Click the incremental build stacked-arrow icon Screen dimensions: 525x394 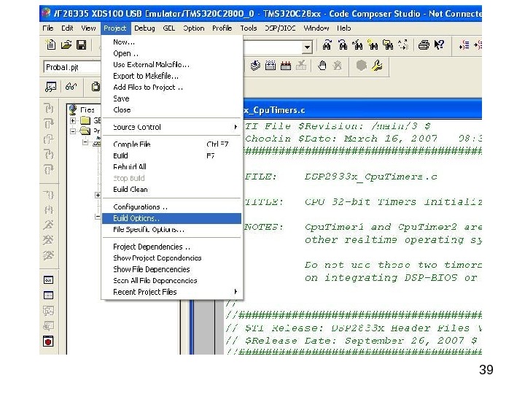255,66
